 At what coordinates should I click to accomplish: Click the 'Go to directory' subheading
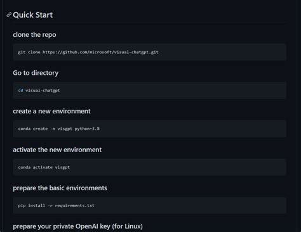[x=36, y=73]
